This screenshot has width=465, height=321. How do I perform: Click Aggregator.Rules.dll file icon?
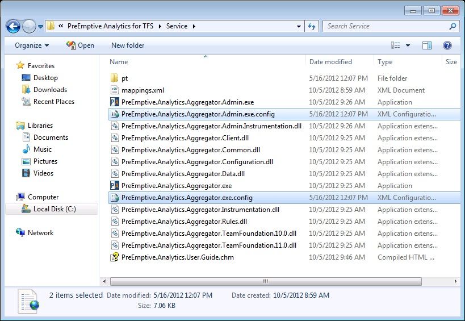[115, 222]
